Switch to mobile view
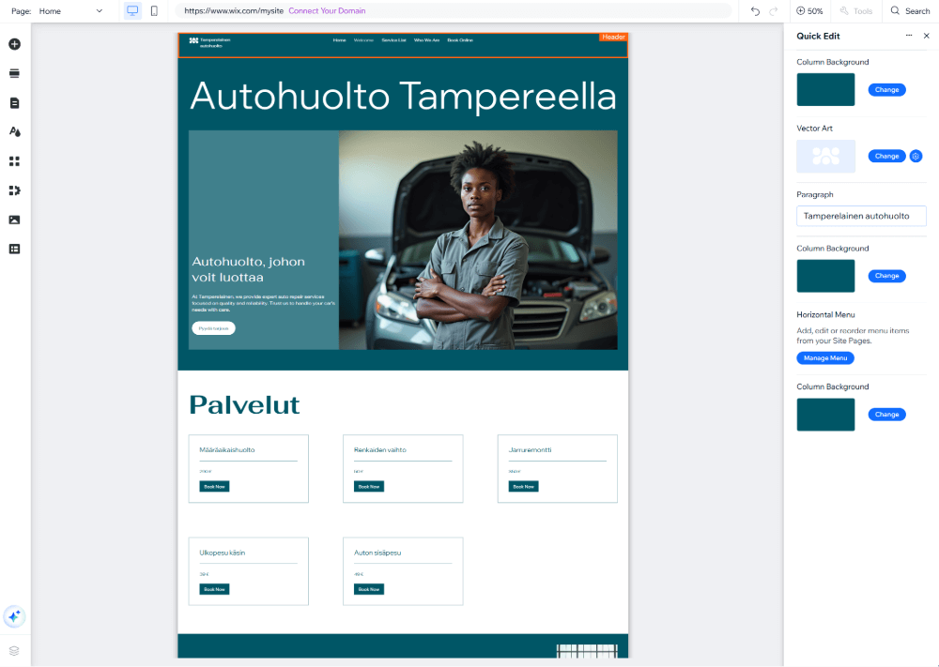This screenshot has width=939, height=667. (154, 11)
